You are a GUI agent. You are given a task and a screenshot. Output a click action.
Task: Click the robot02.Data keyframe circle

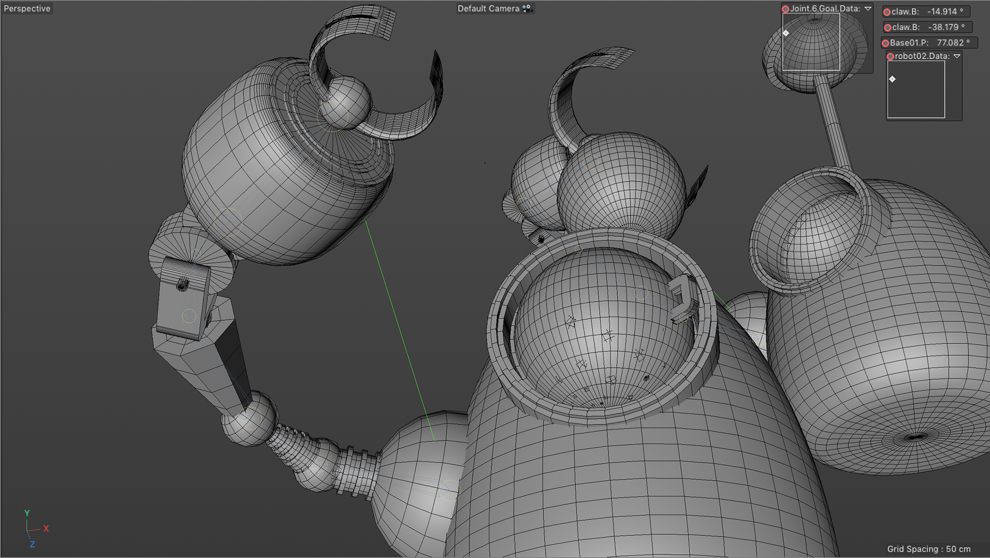pos(890,56)
